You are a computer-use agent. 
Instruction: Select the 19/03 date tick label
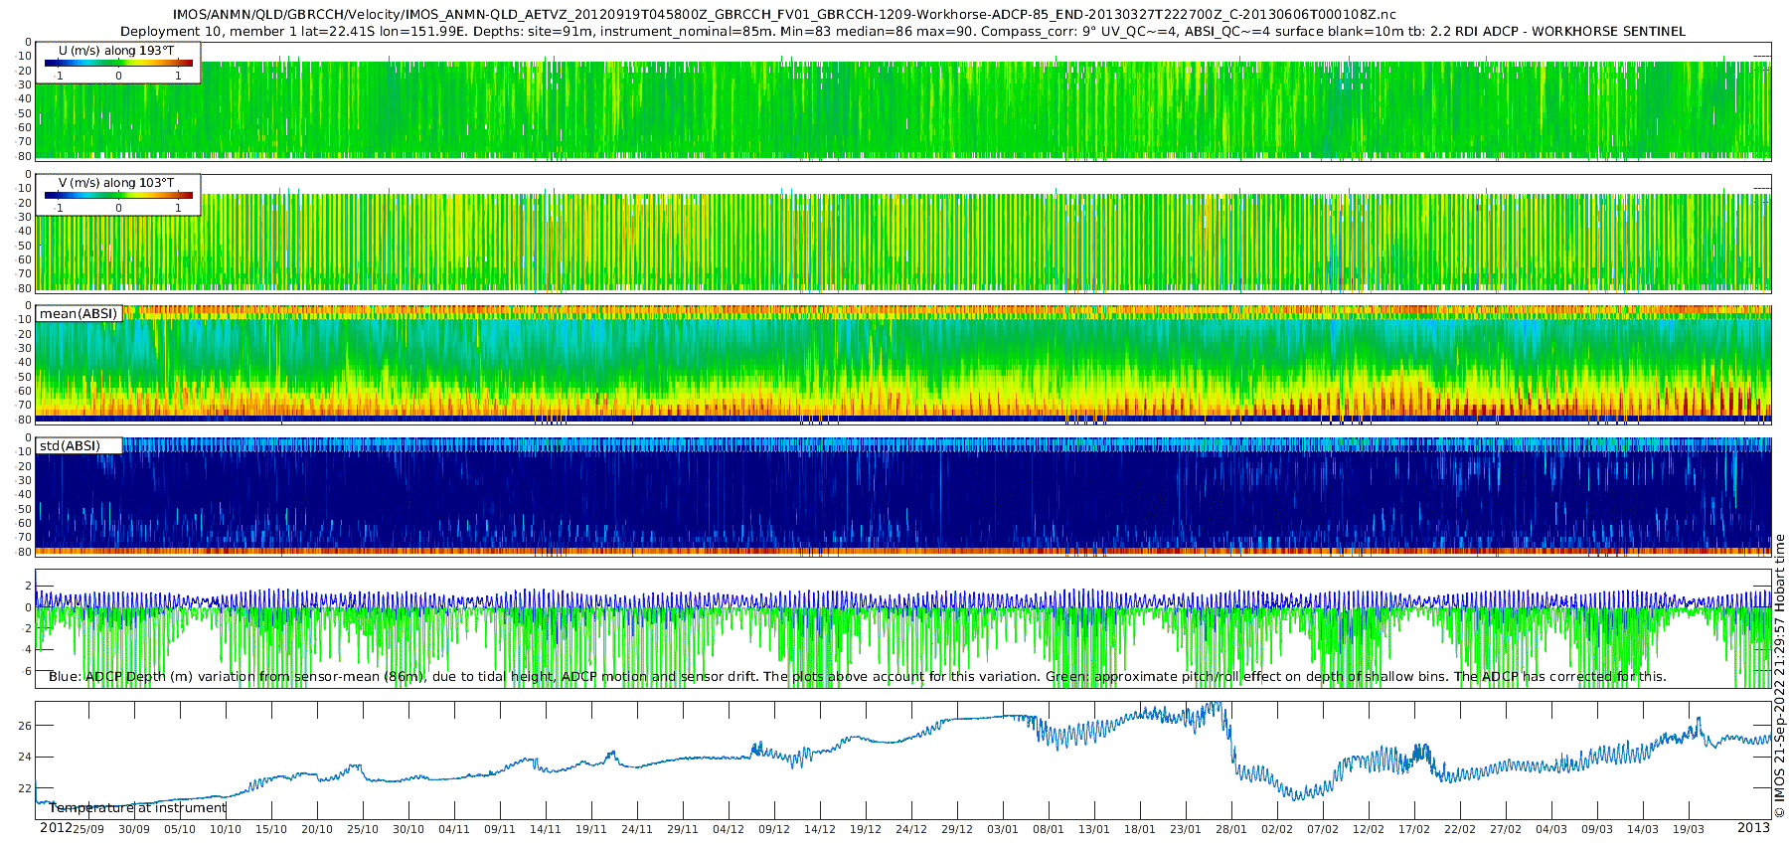point(1689,829)
